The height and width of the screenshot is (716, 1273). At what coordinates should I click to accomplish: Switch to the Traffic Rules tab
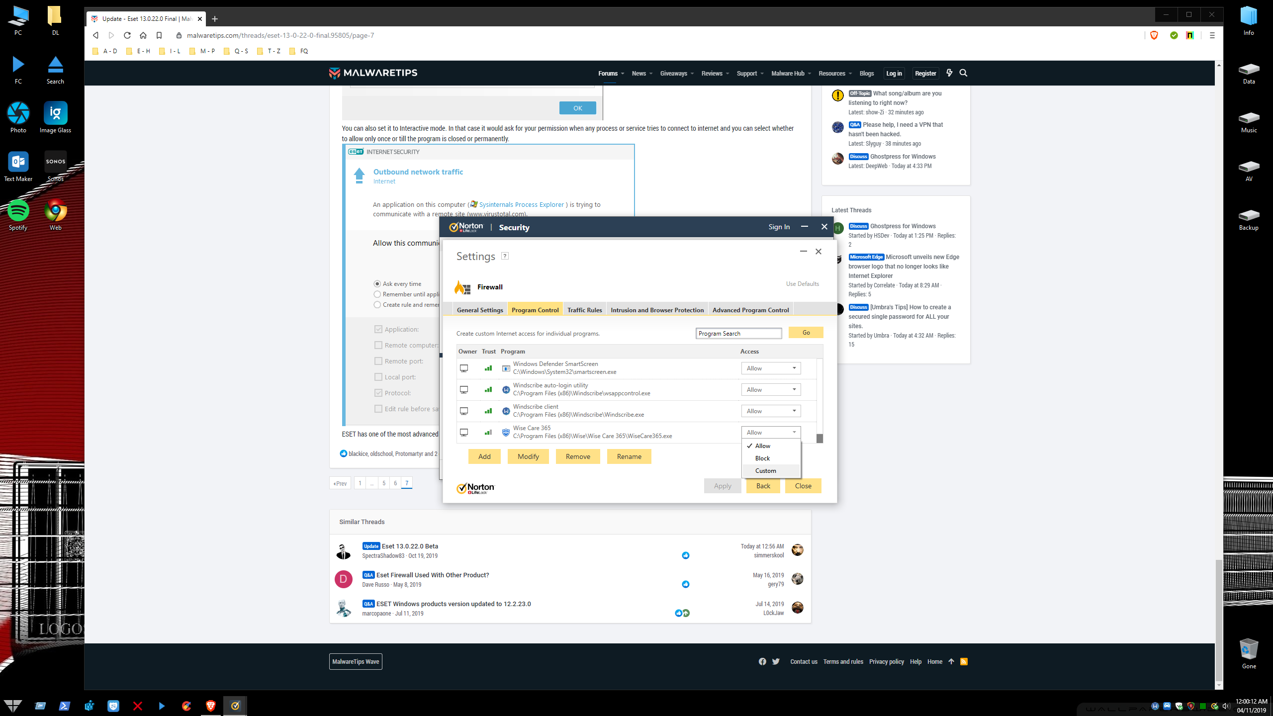point(584,310)
